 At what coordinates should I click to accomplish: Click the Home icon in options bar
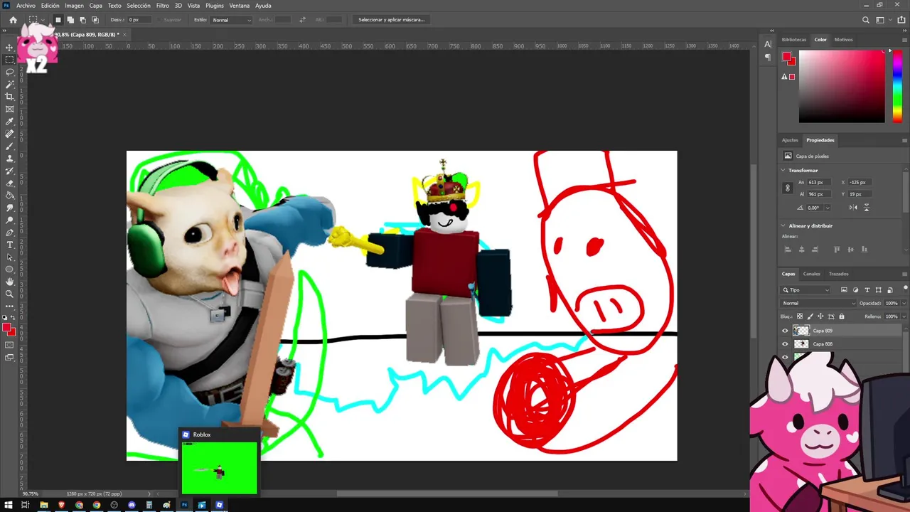coord(13,20)
